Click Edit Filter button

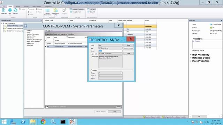tap(118, 107)
